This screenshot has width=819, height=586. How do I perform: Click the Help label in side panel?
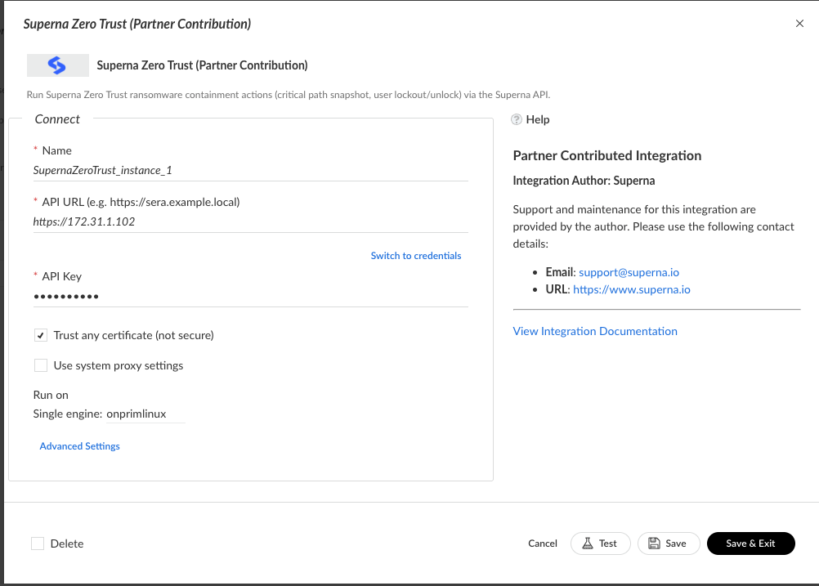coord(538,119)
